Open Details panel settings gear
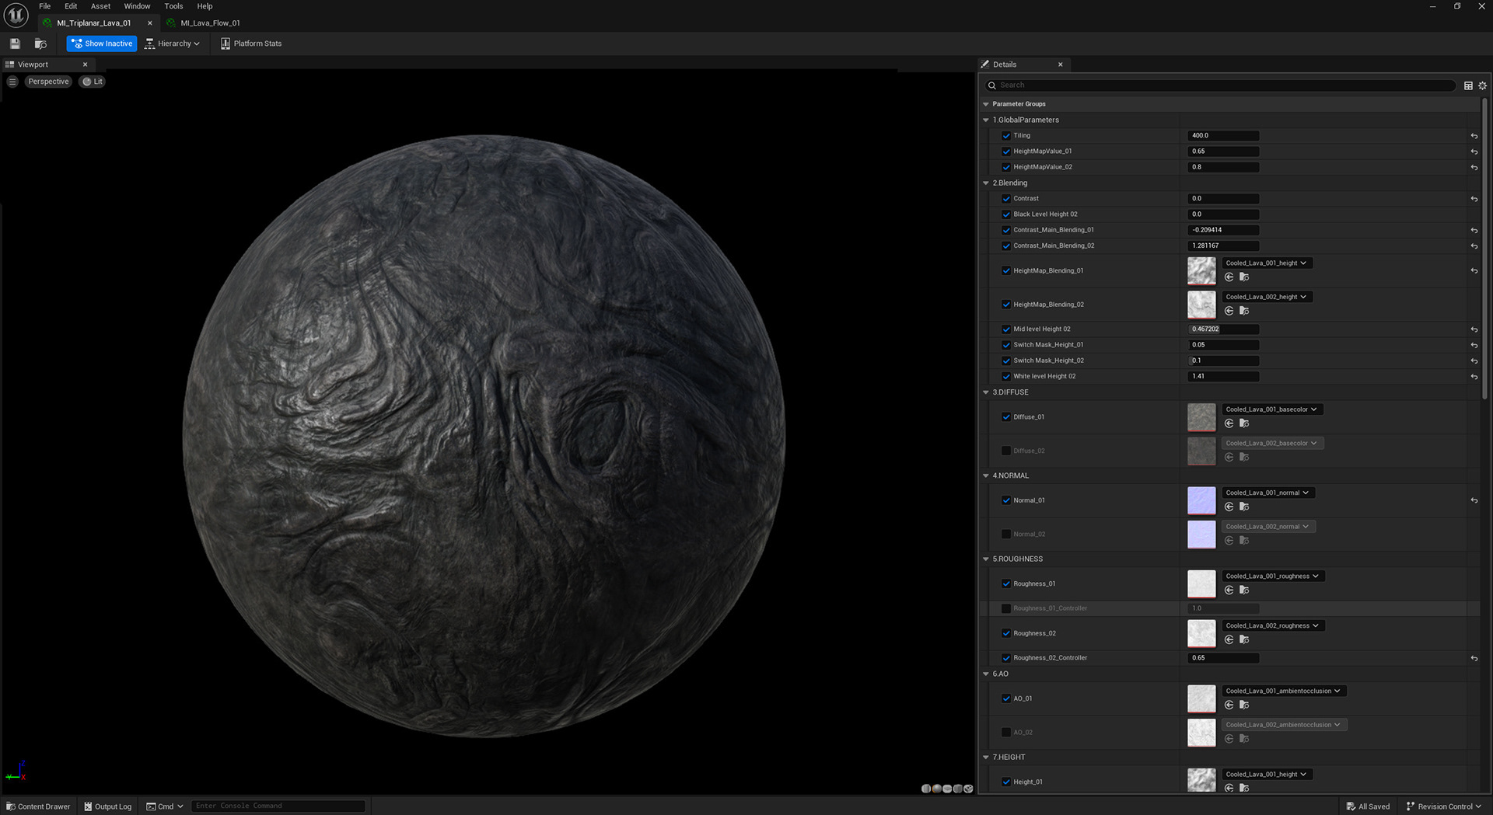 [x=1482, y=85]
